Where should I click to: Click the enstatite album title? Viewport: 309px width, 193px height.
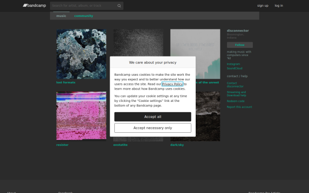(120, 145)
